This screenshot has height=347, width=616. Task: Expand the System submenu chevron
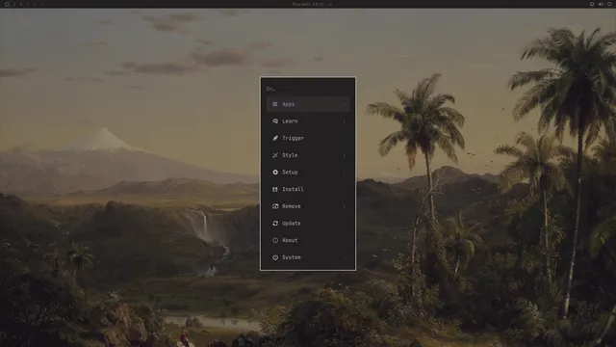(x=345, y=257)
